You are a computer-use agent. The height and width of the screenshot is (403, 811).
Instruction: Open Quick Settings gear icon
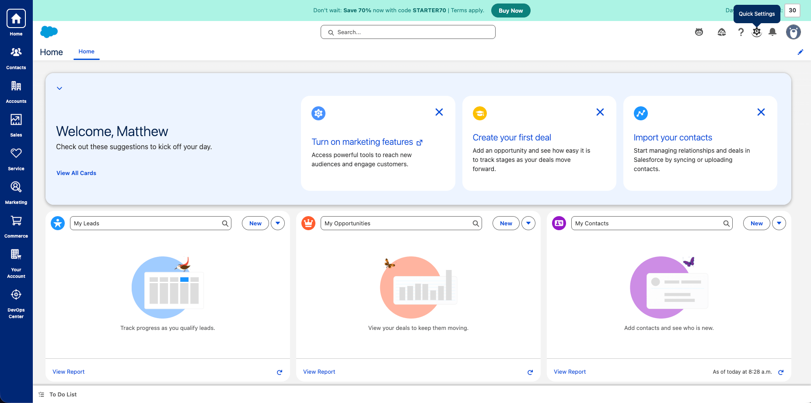click(x=757, y=32)
